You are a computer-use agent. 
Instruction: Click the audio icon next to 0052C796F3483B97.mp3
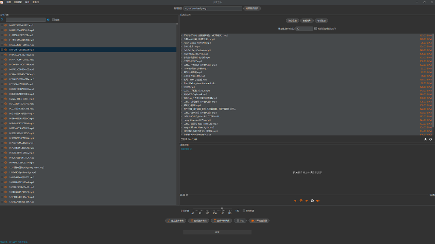pos(6,25)
